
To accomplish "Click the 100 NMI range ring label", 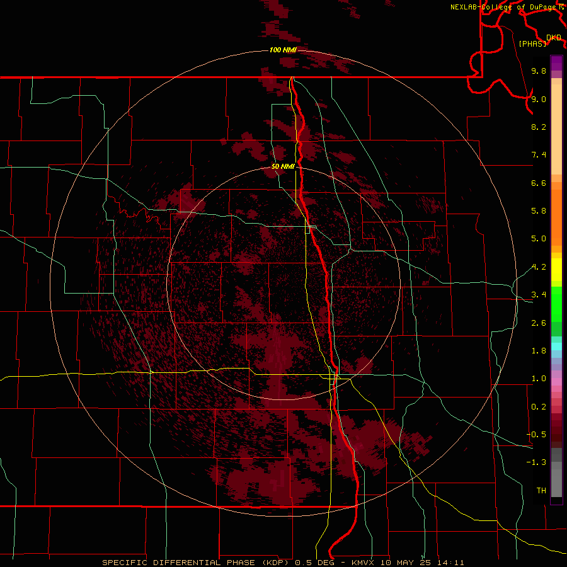I will [283, 50].
